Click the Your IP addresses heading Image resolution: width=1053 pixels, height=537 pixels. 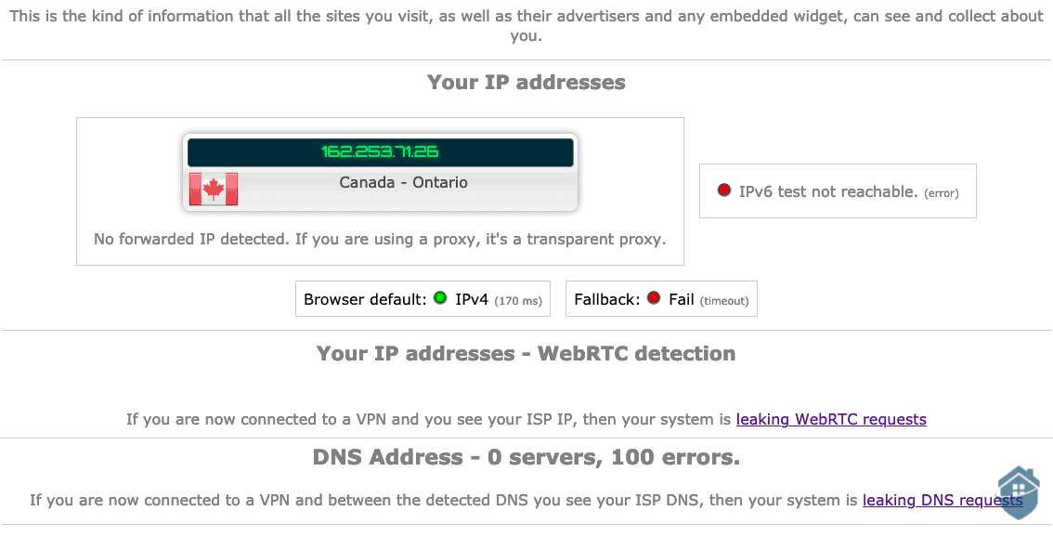526,82
